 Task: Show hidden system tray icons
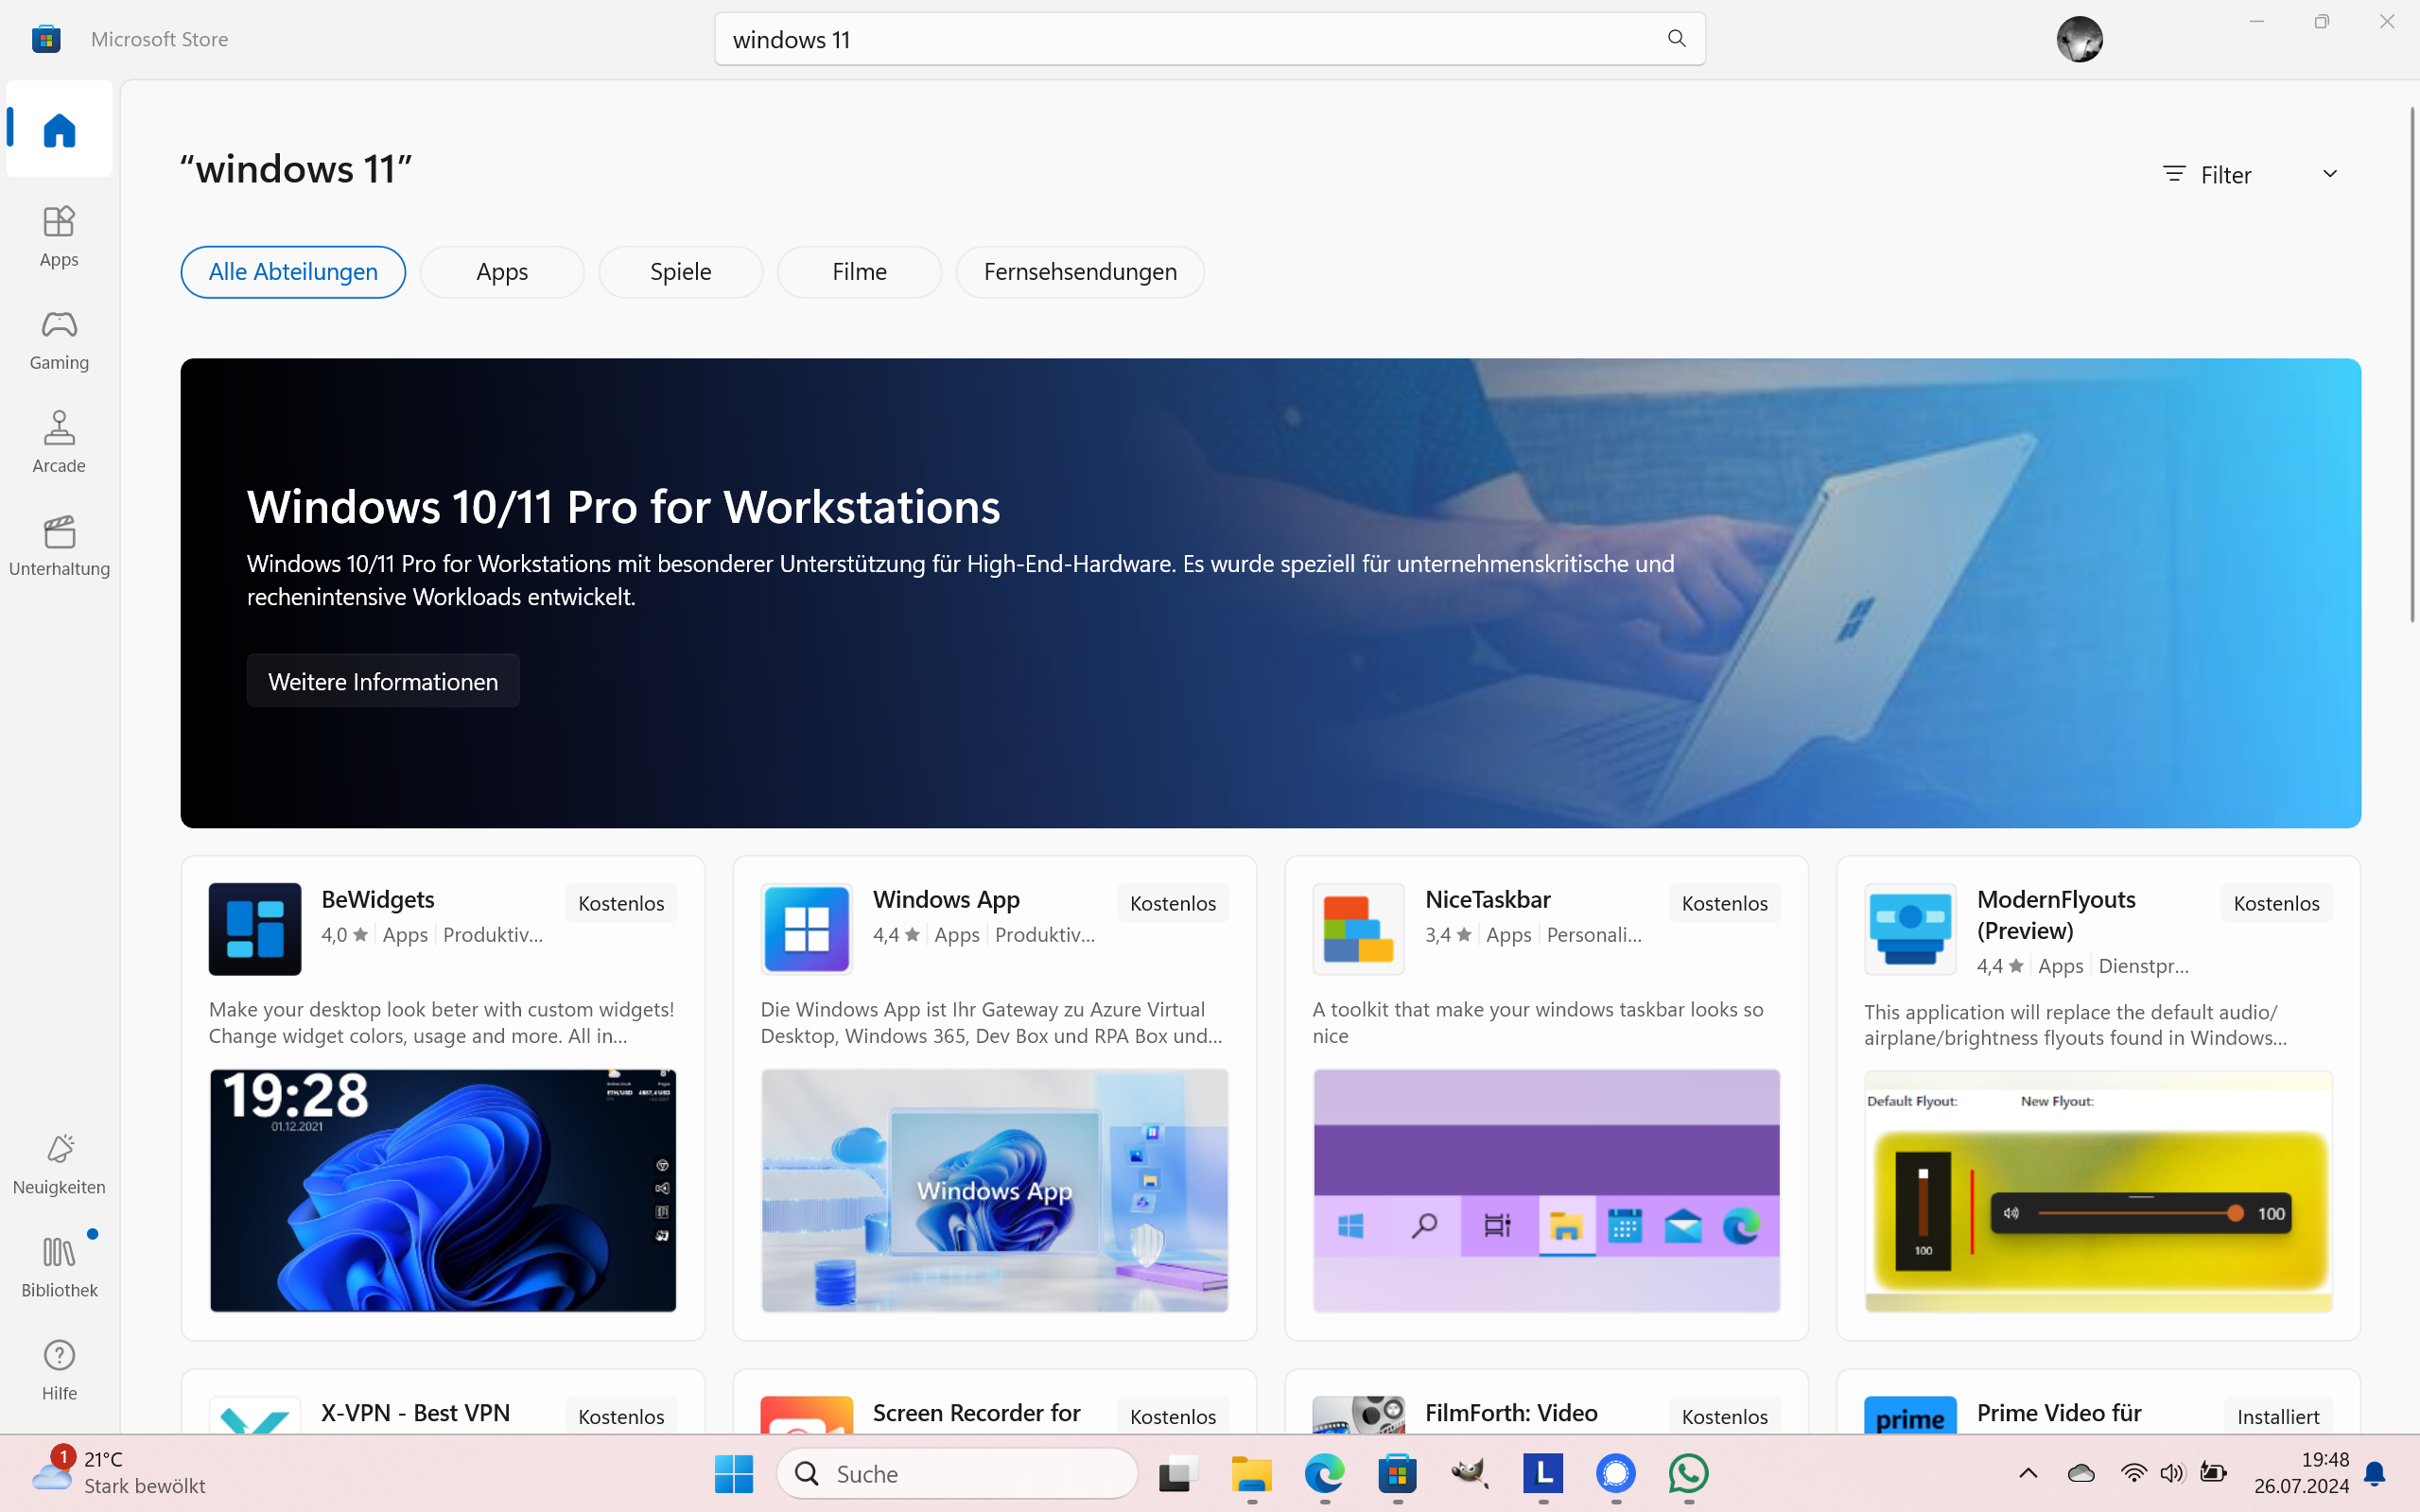pos(2028,1473)
